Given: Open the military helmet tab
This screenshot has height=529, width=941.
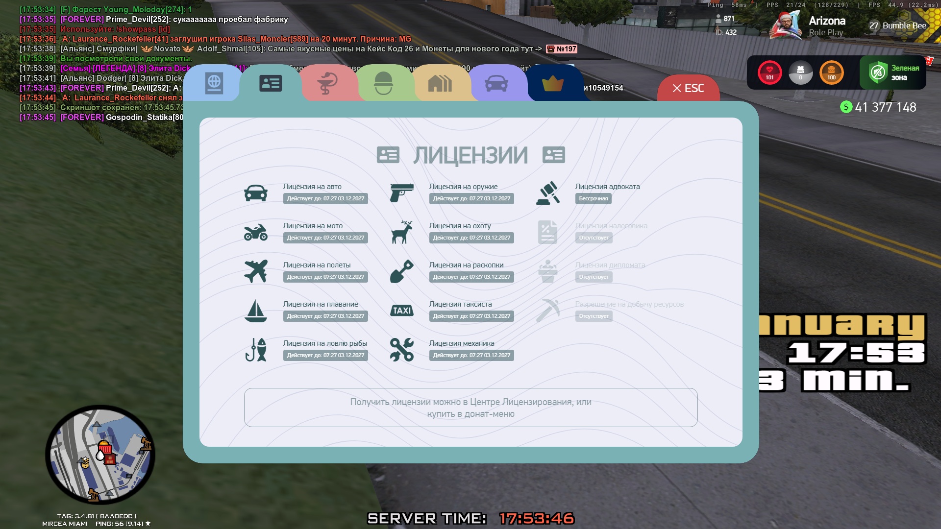Looking at the screenshot, I should [x=383, y=84].
